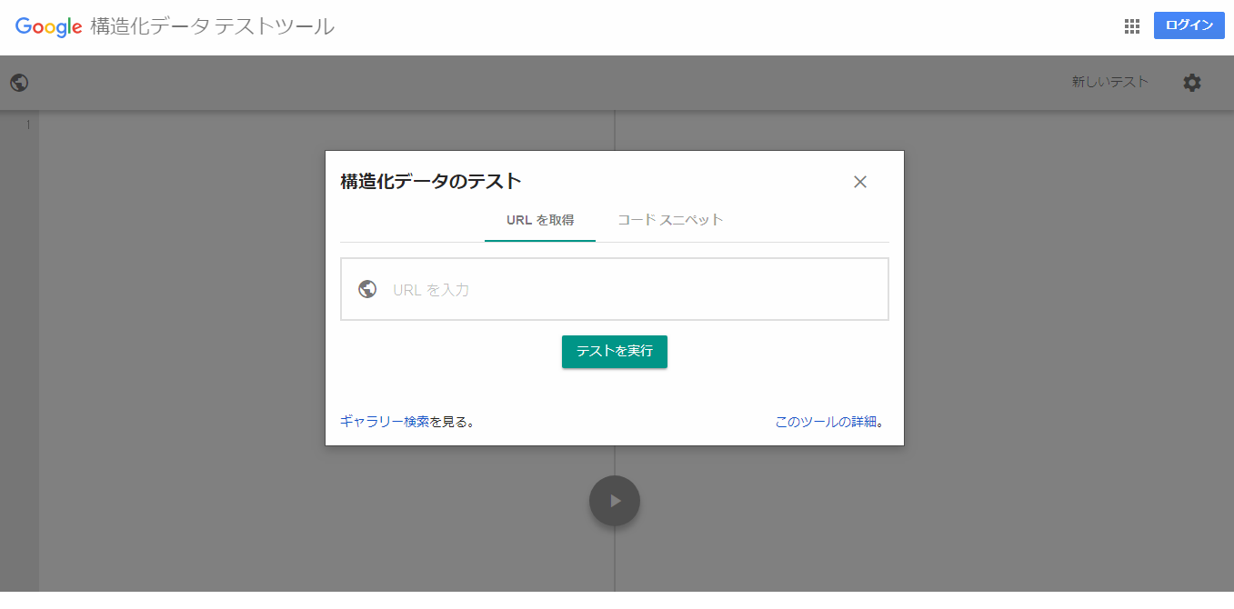Click the round play button below the dialog
Screen dimensions: 1234x609
615,500
